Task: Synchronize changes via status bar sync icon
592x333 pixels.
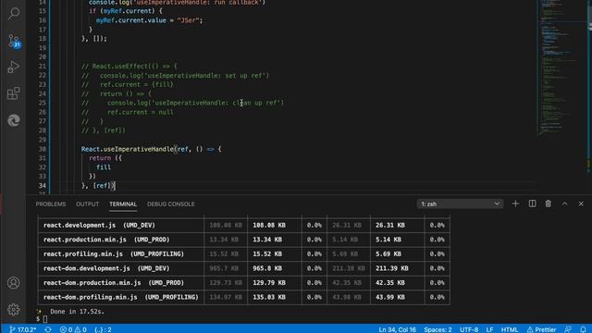Action: [48, 329]
